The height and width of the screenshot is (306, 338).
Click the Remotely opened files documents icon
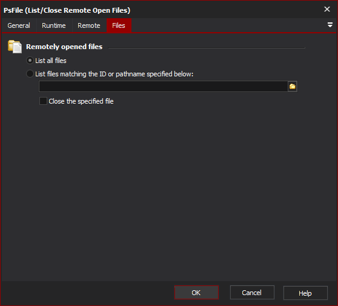pyautogui.click(x=15, y=47)
